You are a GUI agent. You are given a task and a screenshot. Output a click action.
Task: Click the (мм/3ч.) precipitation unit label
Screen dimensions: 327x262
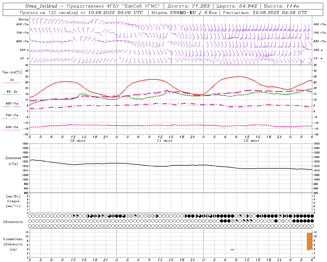[x=13, y=196]
